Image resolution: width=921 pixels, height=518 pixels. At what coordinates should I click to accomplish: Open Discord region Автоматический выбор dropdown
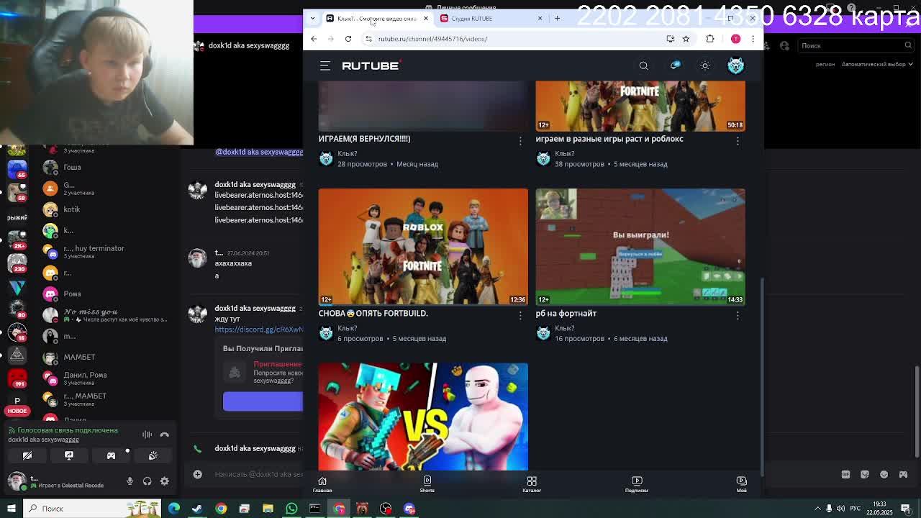(876, 64)
